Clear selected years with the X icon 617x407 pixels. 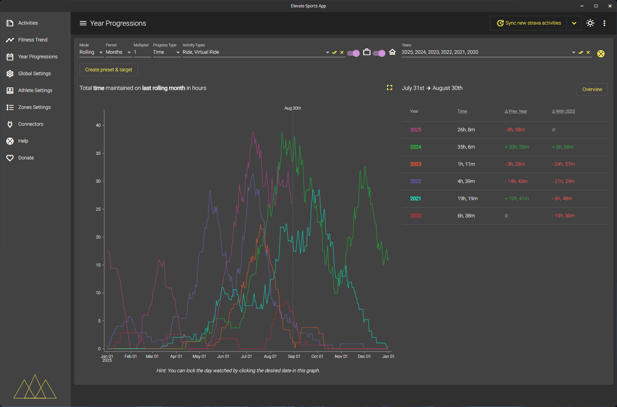588,52
